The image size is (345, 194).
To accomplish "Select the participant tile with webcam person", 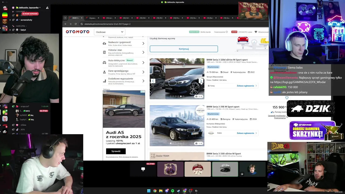I will 253,169.
